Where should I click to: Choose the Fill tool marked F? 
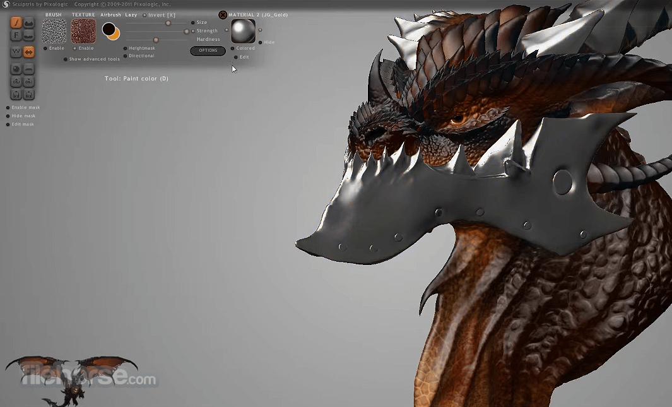tap(16, 35)
